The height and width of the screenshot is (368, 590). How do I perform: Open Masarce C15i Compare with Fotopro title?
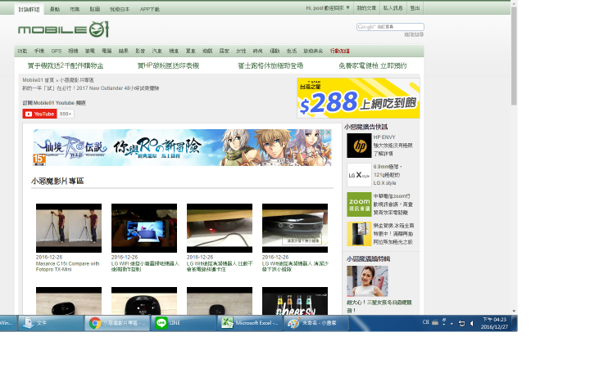[x=68, y=267]
